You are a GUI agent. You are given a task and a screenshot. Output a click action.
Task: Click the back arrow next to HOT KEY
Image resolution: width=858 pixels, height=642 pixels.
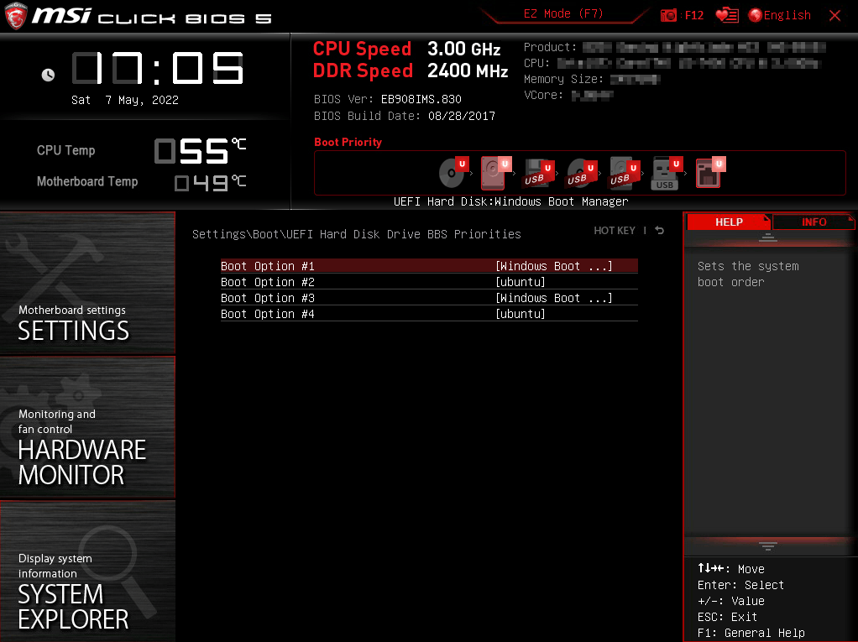(660, 230)
